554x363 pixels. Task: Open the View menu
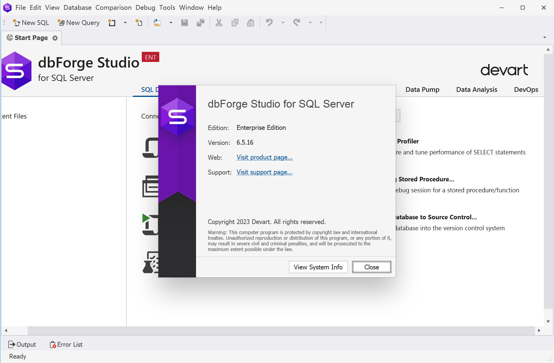tap(52, 8)
